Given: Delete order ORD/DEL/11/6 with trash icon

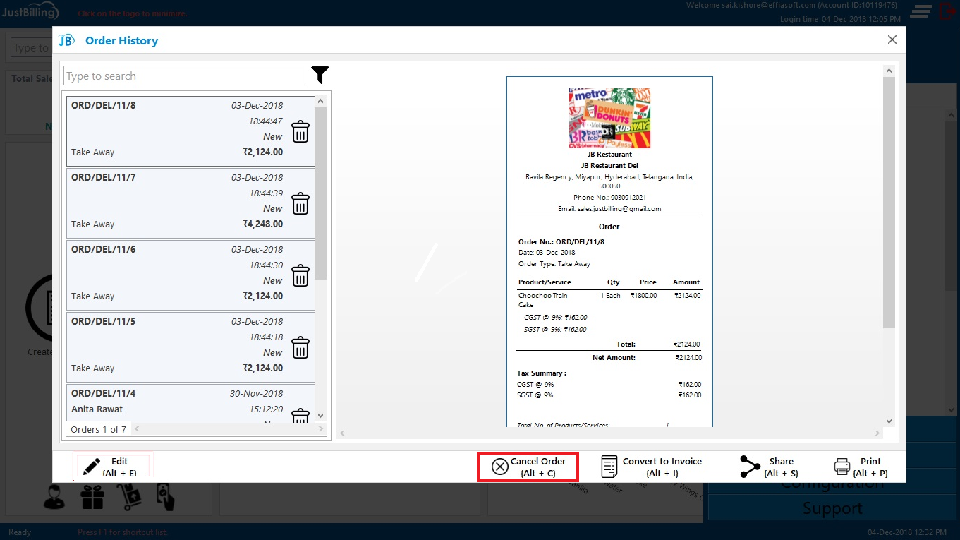Looking at the screenshot, I should pyautogui.click(x=300, y=275).
